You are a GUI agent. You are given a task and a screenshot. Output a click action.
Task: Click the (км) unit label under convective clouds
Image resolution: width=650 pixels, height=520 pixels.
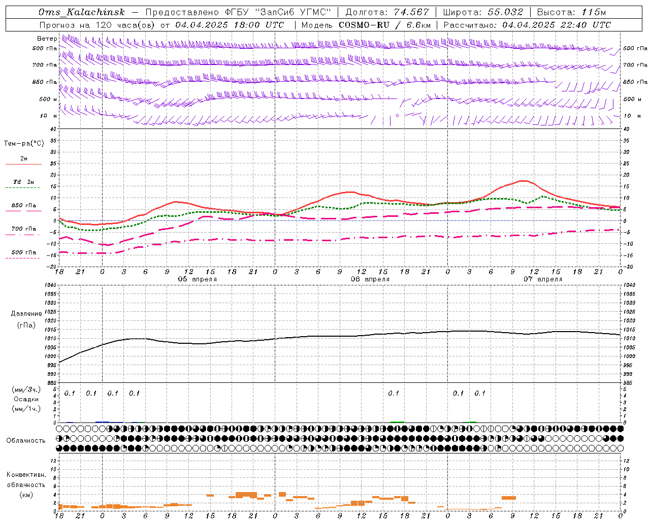point(26,495)
